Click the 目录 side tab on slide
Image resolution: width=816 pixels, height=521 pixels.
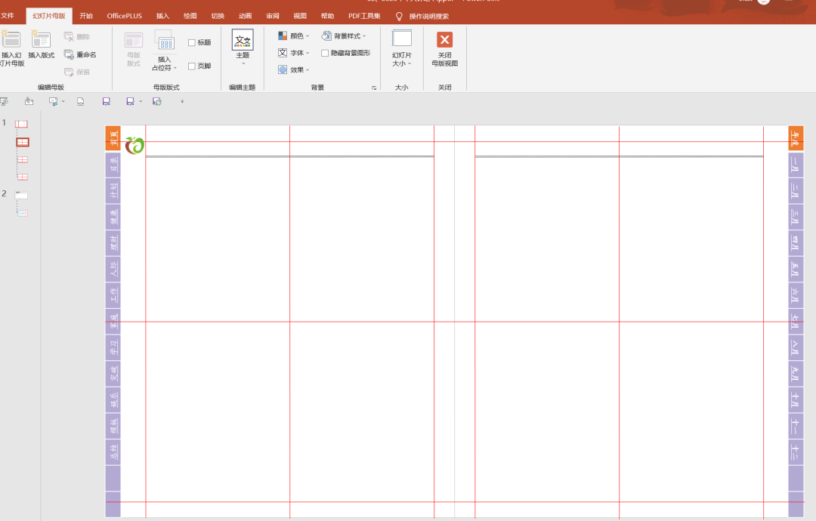coord(113,165)
